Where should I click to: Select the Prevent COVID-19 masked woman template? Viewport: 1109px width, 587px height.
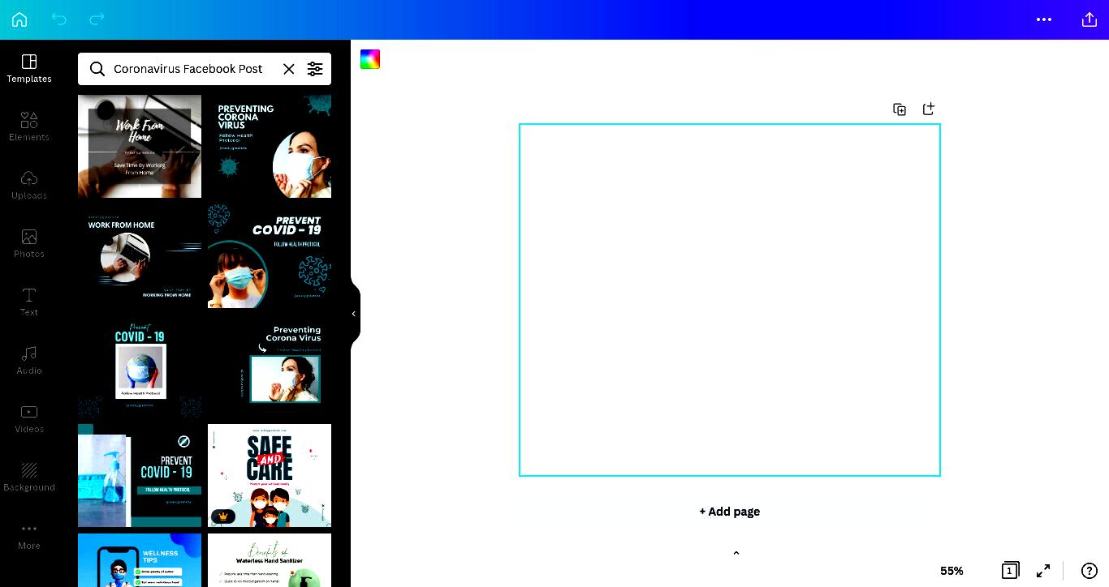coord(270,256)
